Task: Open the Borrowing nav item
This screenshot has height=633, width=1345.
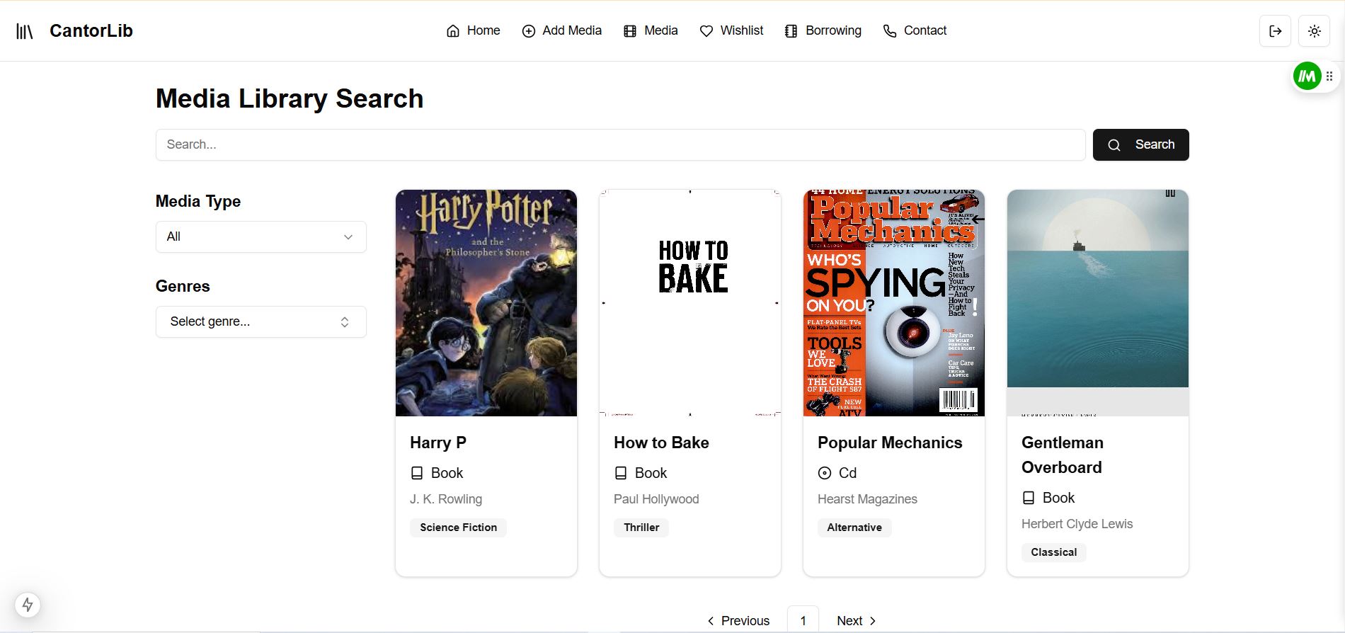Action: [823, 30]
